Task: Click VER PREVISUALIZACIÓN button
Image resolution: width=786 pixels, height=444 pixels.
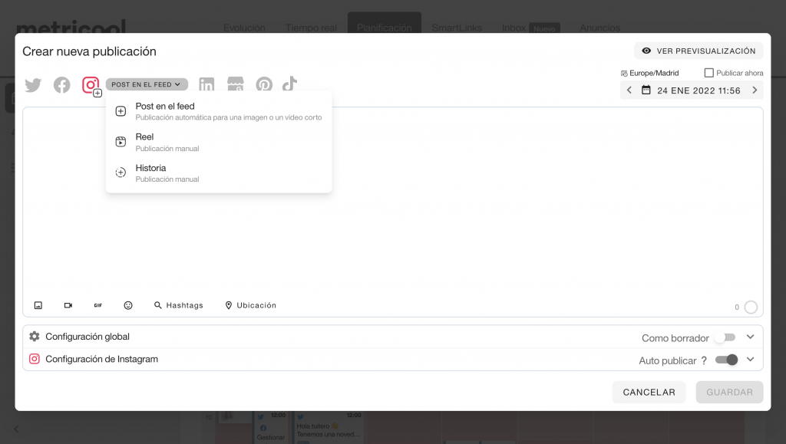Action: coord(698,51)
